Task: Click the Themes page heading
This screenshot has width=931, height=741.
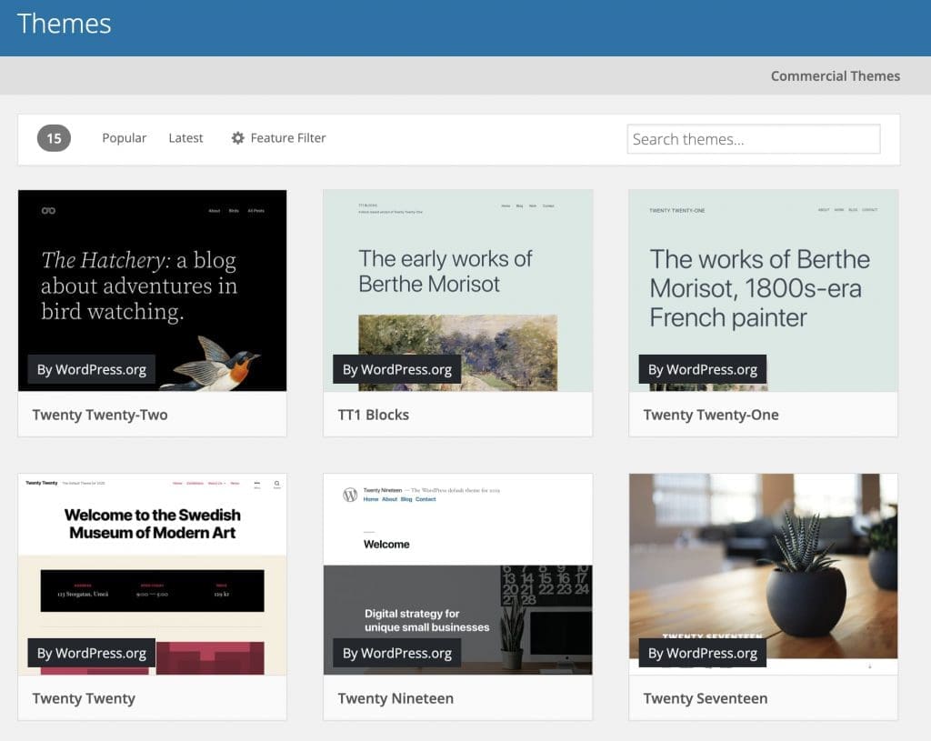Action: (65, 24)
